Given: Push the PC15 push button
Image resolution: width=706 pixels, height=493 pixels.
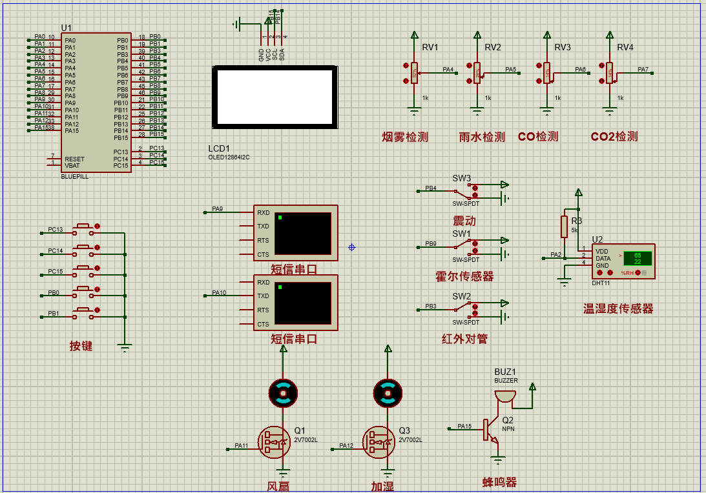Looking at the screenshot, I should coord(83,271).
